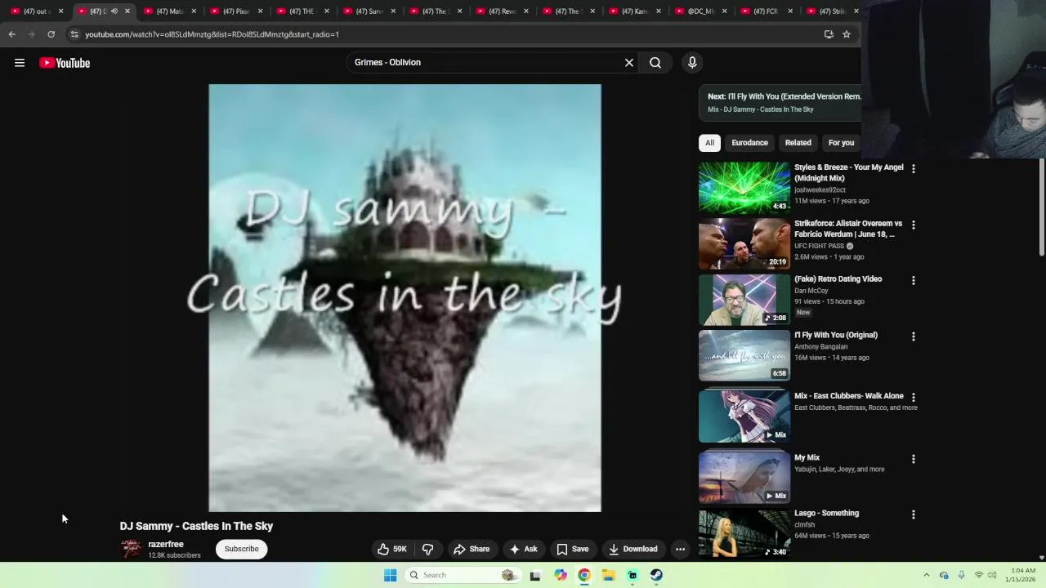Select the Eurodance filter chip
Screen dimensions: 1046x588
pos(749,143)
